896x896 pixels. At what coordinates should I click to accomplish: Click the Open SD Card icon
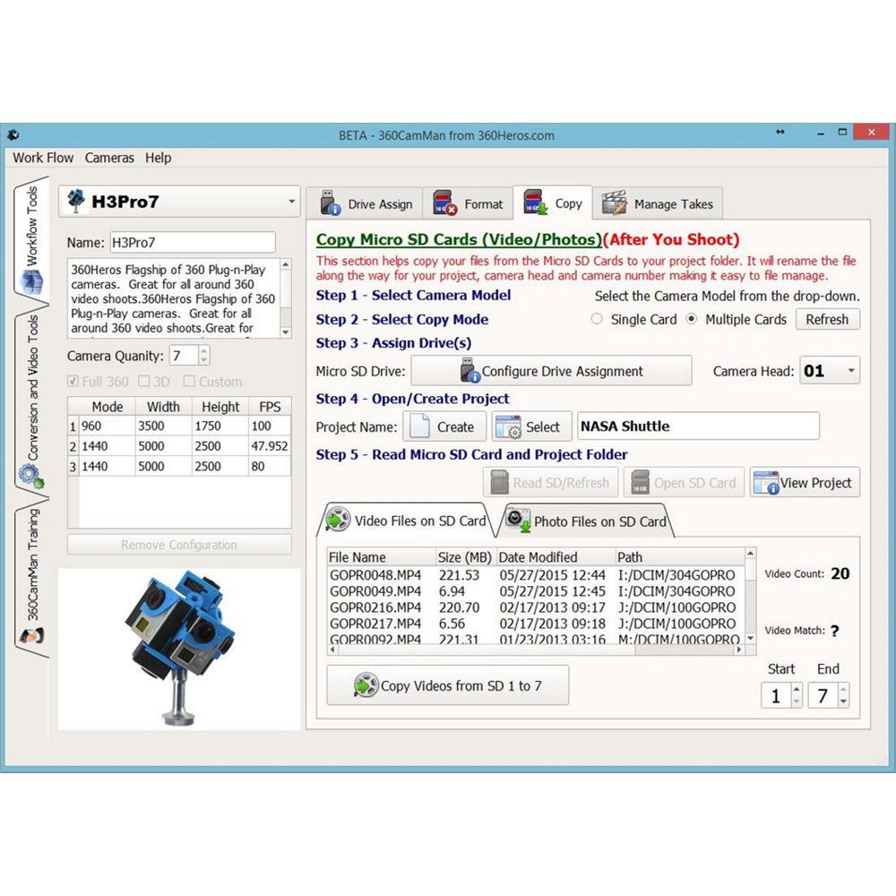pos(642,482)
